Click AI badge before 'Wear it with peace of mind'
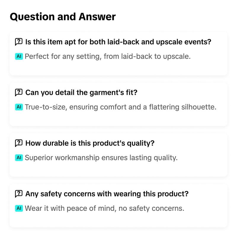This screenshot has width=237, height=237. tap(19, 208)
